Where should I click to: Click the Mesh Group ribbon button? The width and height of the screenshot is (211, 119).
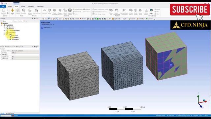(87, 12)
